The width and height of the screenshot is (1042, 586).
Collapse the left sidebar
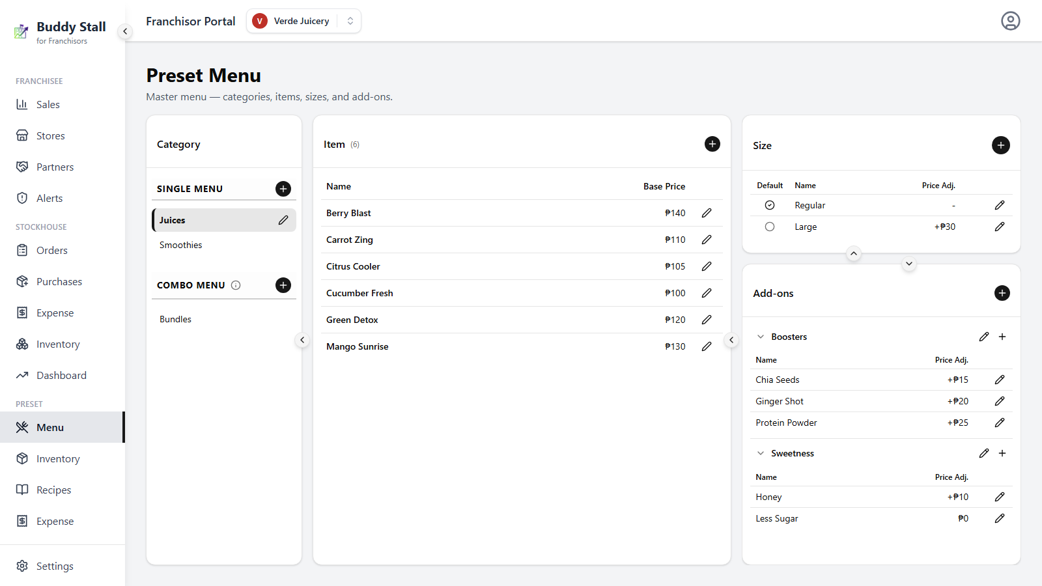coord(125,31)
